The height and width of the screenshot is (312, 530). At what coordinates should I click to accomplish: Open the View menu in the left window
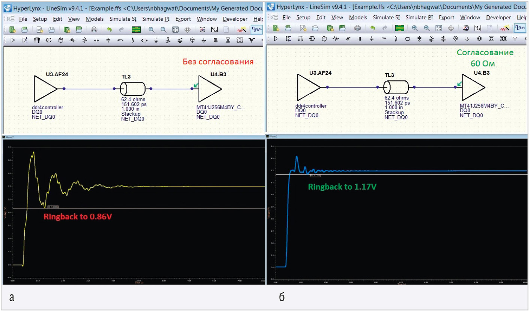tap(74, 19)
